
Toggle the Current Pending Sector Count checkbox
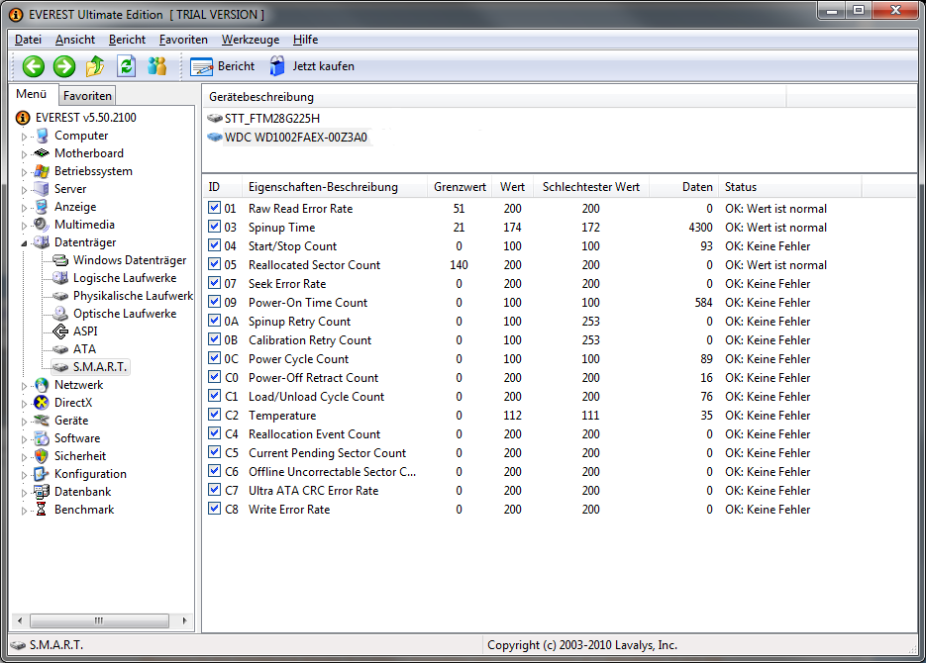(x=214, y=452)
